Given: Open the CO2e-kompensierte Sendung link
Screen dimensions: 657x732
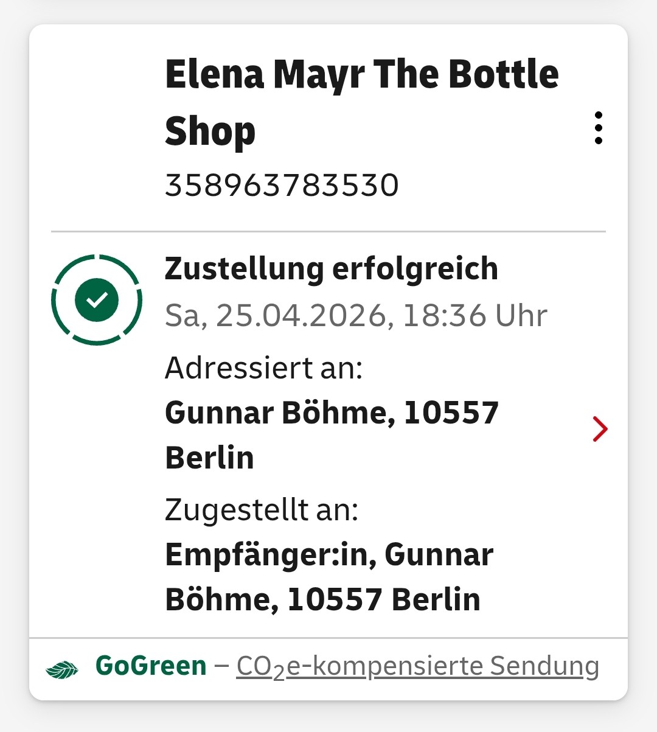Looking at the screenshot, I should pyautogui.click(x=418, y=667).
